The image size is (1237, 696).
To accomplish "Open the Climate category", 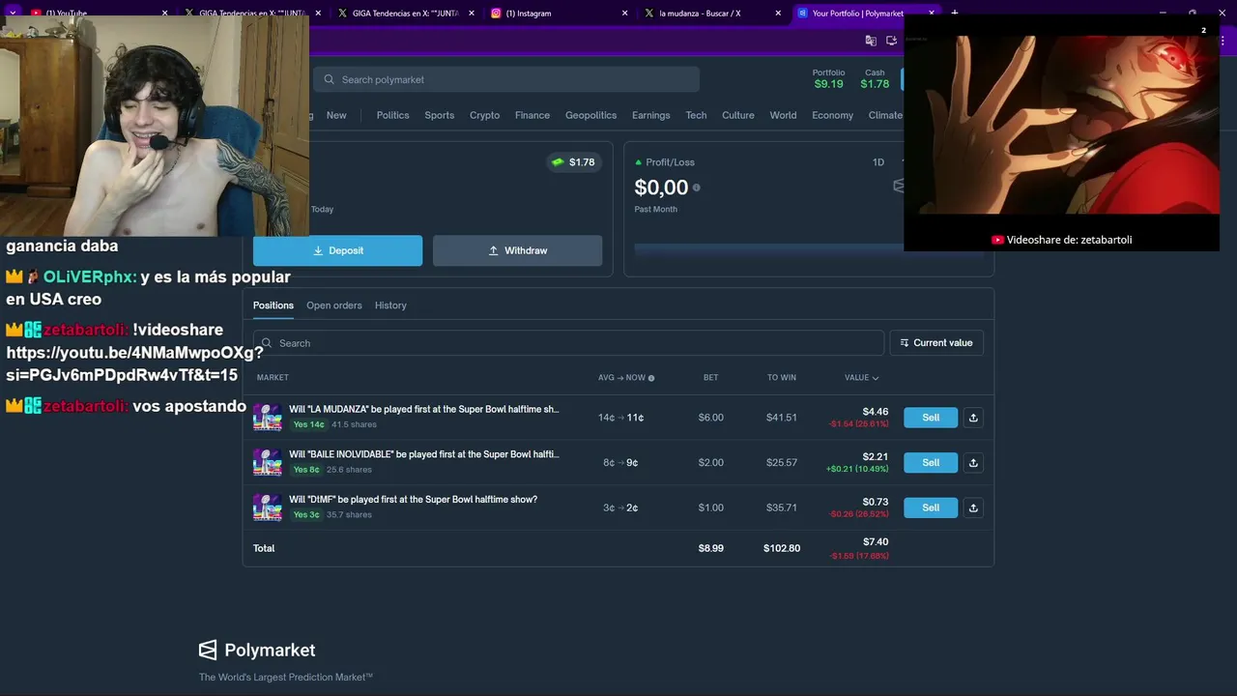I will pyautogui.click(x=885, y=115).
